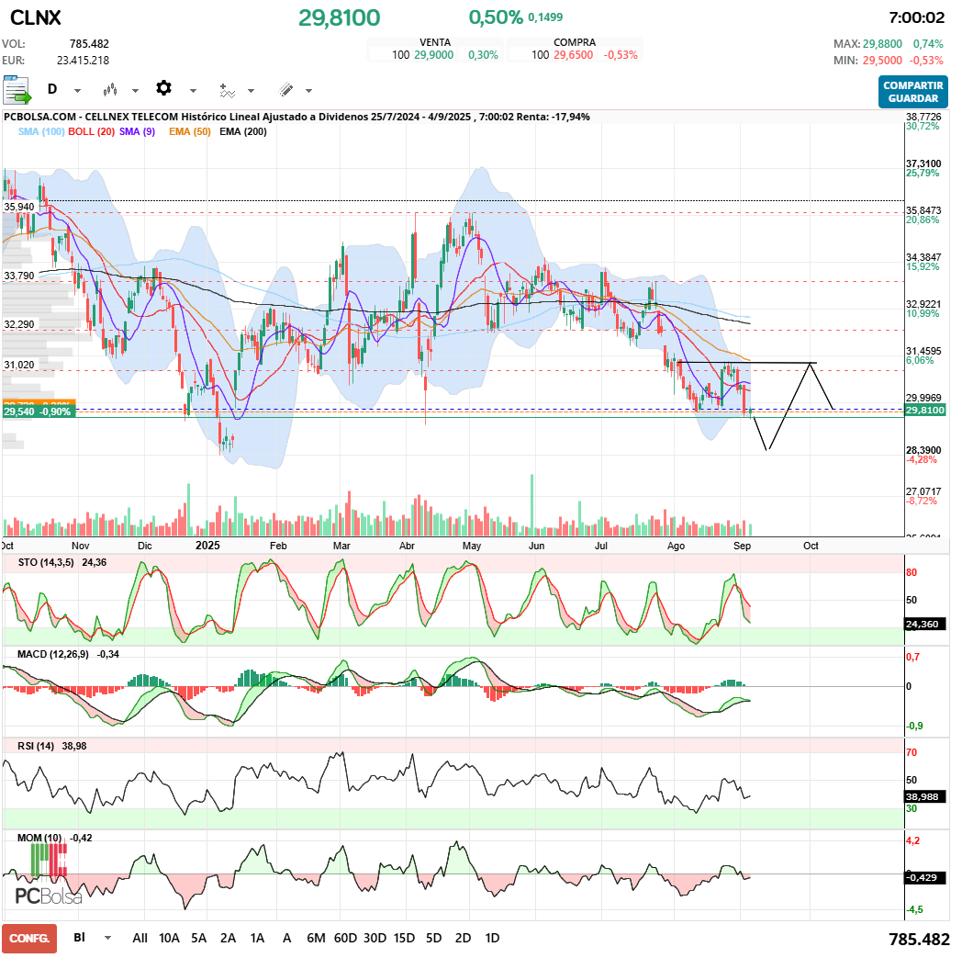Click the 33,790 price level label

coord(19,276)
